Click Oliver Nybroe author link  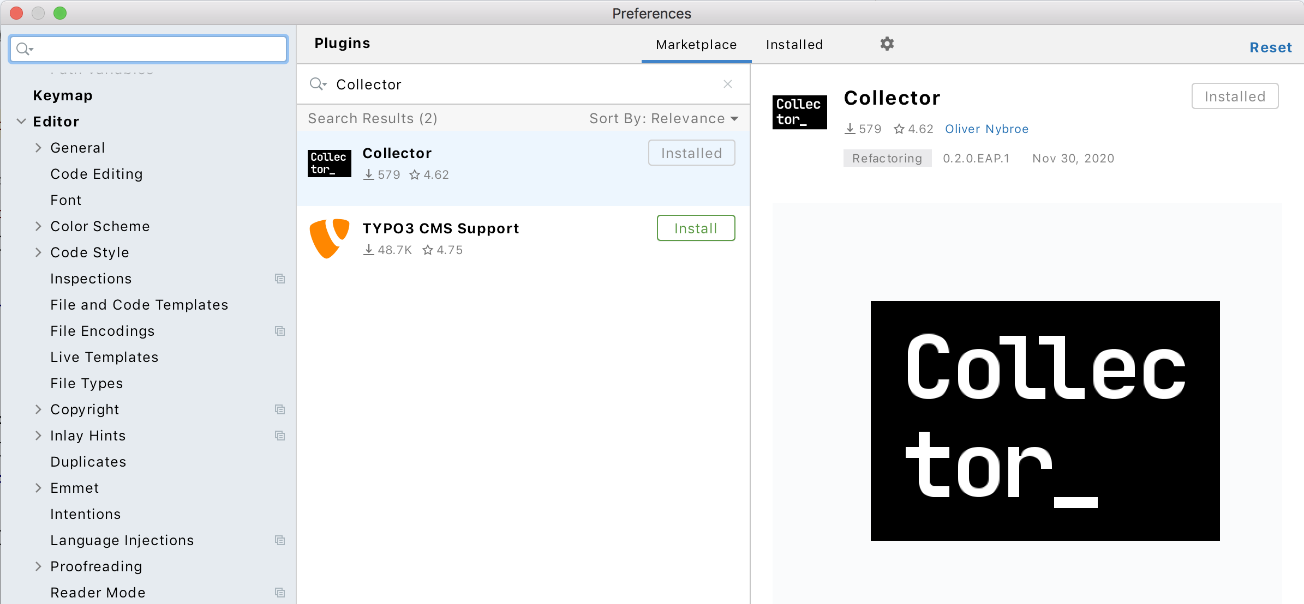click(x=986, y=128)
